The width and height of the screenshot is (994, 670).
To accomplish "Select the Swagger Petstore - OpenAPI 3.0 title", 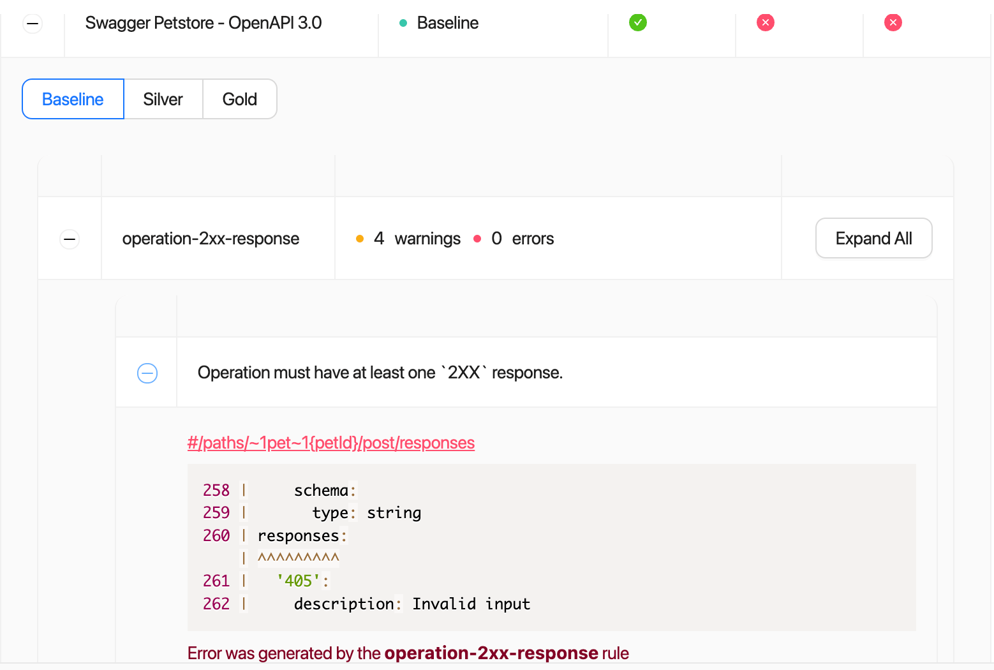I will pos(204,23).
